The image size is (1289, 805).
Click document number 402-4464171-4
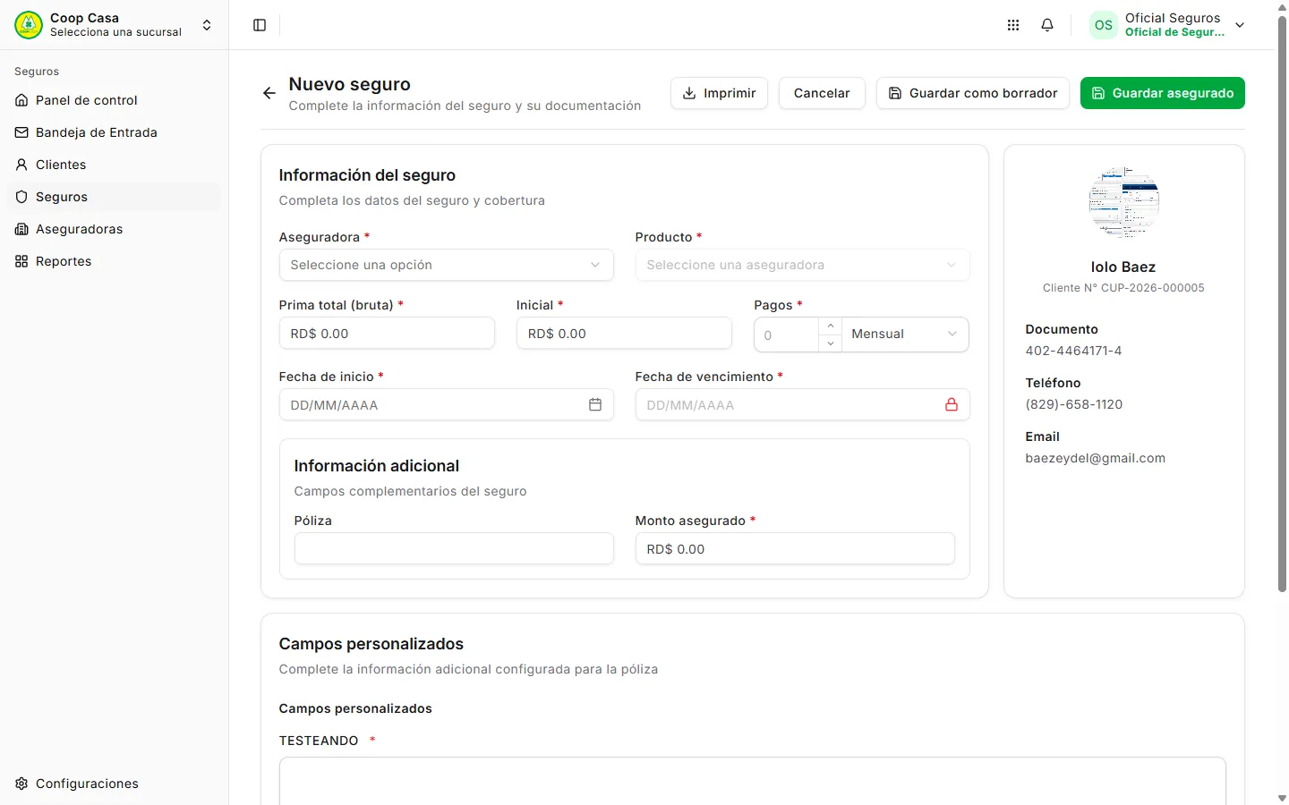coord(1073,351)
